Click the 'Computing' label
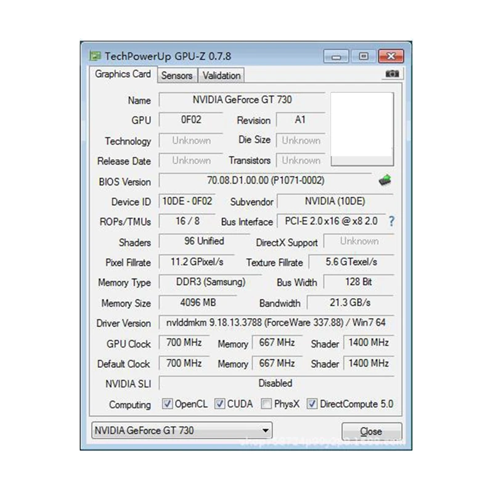The image size is (493, 493). pyautogui.click(x=130, y=405)
